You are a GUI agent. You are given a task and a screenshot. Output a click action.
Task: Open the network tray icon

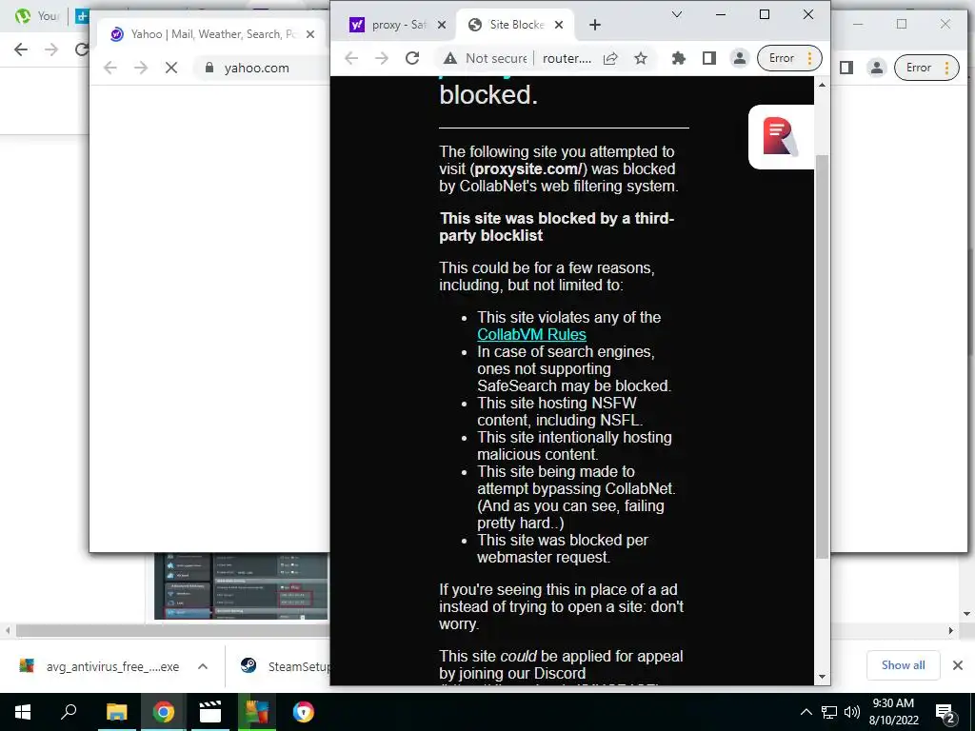click(x=829, y=712)
